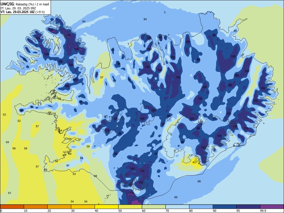Click the '88' humidity value off the south coast
Image resolution: width=284 pixels, height=213 pixels.
199,181
